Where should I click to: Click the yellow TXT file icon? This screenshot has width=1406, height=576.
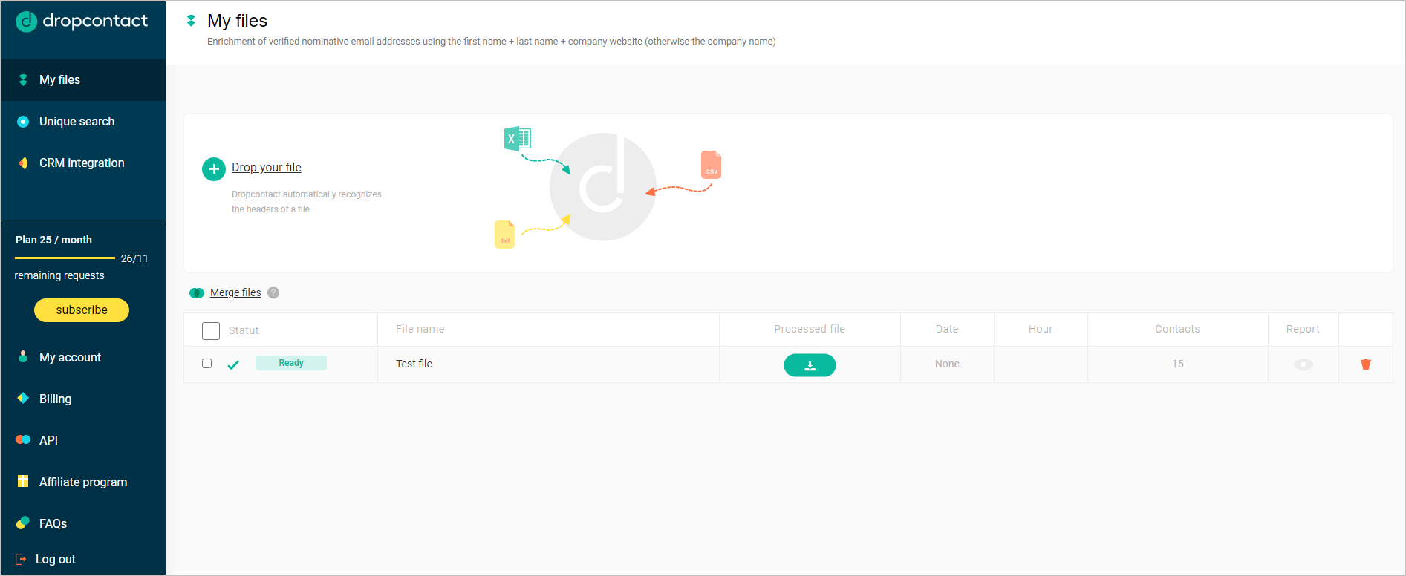[505, 235]
